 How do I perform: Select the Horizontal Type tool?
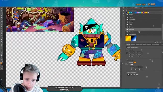coord(2,46)
